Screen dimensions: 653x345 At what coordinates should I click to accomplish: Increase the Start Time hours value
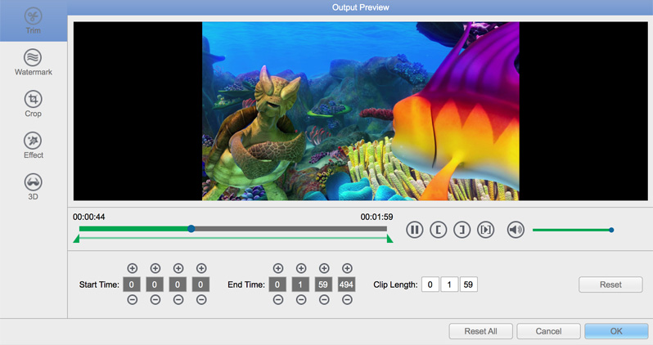click(x=132, y=268)
